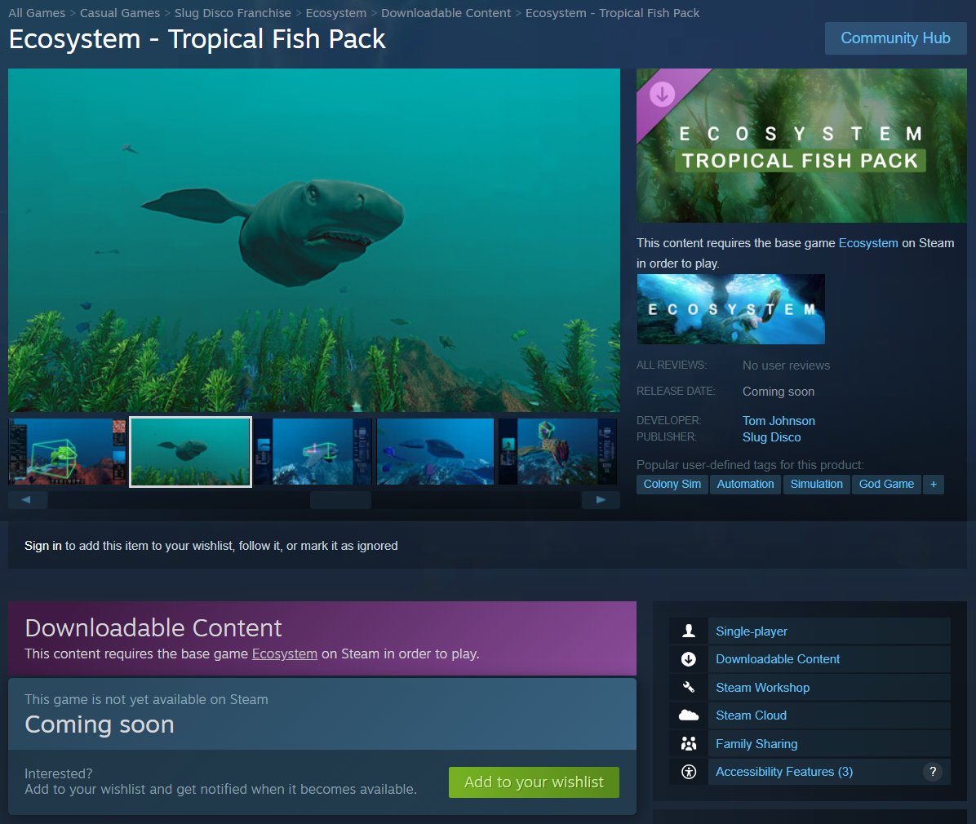Image resolution: width=976 pixels, height=824 pixels.
Task: Expand more tags with the plus button
Action: tap(933, 484)
